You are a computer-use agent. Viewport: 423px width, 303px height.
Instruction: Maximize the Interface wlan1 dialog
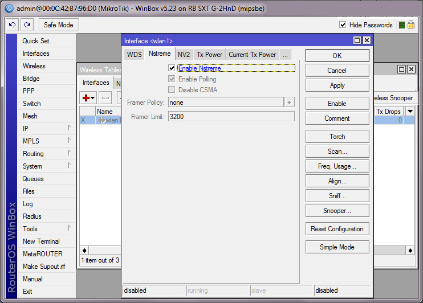click(357, 40)
